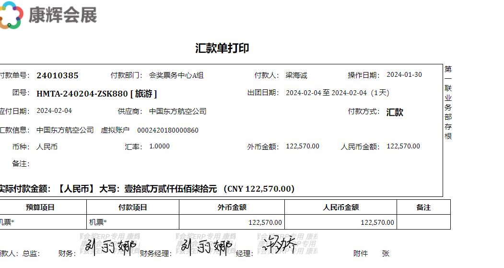Screen dimensions: 504x268
Task: Click the signature beside 财务经理
Action: 207,247
